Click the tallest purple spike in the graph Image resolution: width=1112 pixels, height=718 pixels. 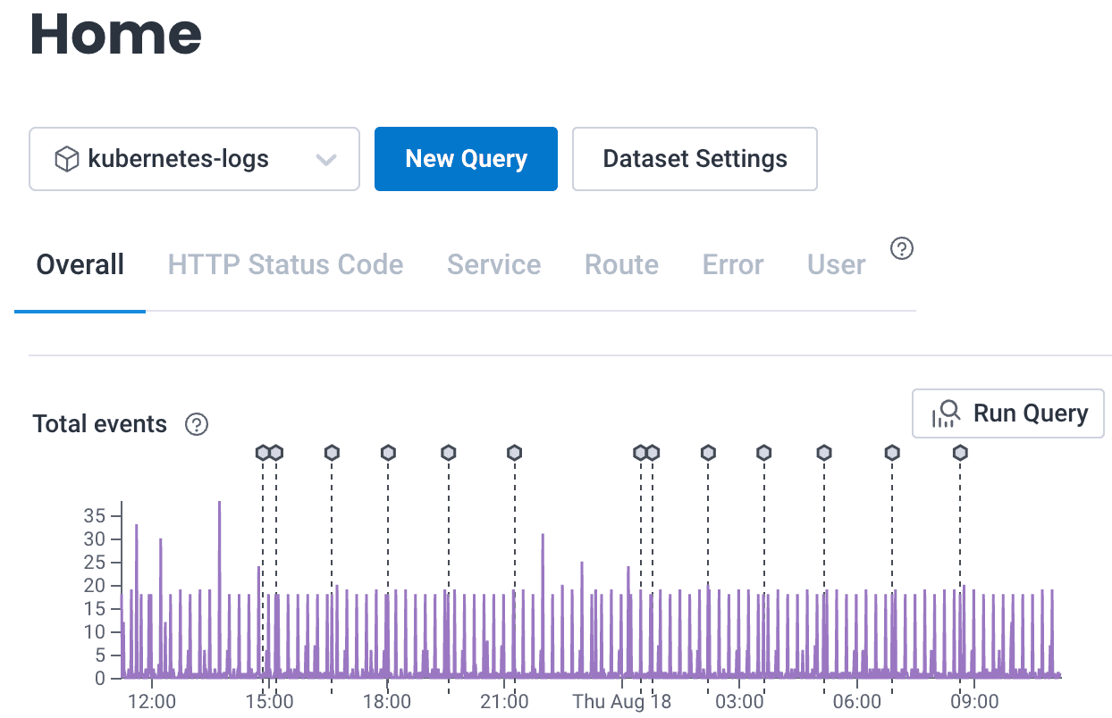pos(219,536)
